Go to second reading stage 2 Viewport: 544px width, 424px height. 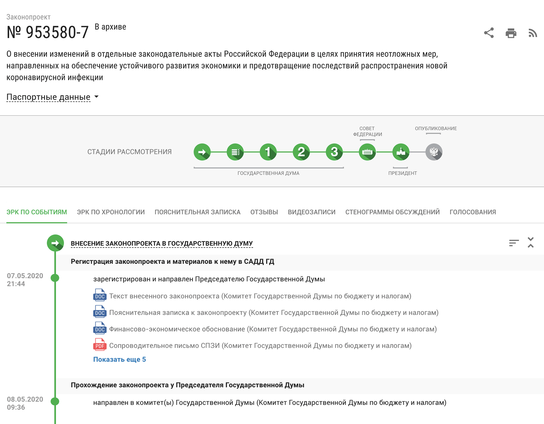click(301, 152)
